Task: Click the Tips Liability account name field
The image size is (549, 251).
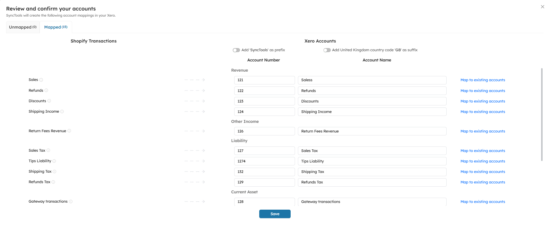Action: coord(372,161)
